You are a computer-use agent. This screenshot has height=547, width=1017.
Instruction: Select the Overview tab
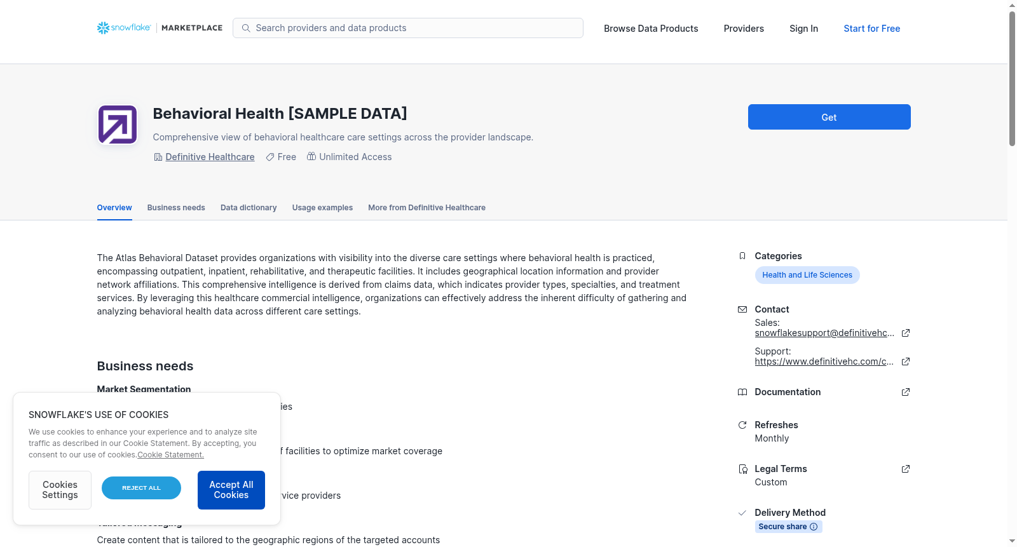click(114, 208)
